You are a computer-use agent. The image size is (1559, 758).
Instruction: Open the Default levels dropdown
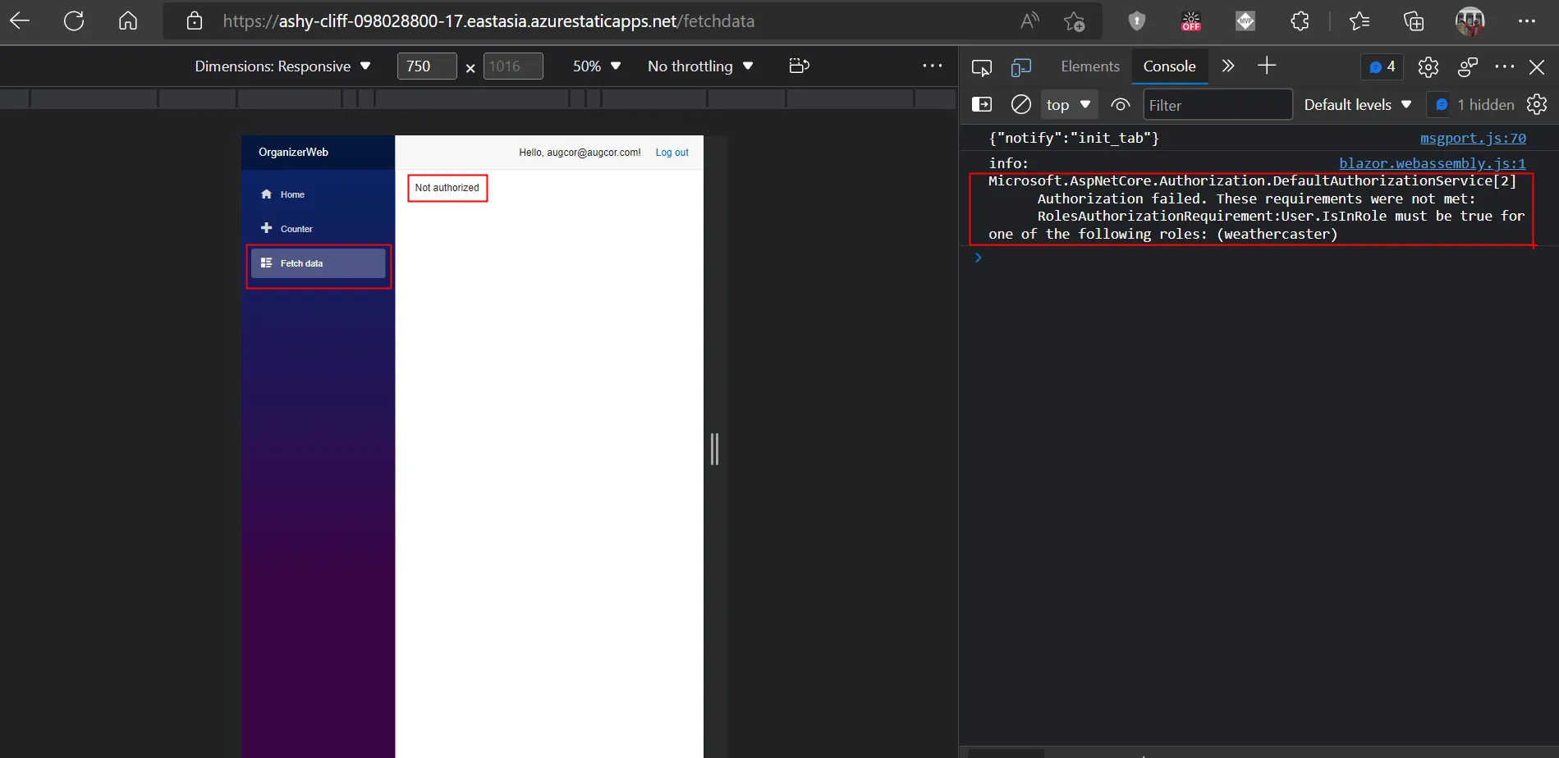coord(1357,104)
